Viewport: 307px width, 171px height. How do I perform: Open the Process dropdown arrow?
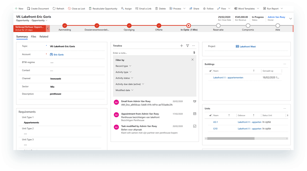[x=184, y=9]
